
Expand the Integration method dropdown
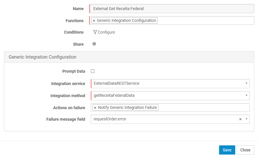pyautogui.click(x=246, y=95)
